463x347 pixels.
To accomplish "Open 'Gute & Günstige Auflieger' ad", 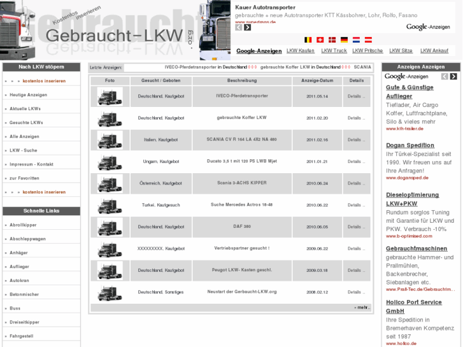I will [410, 92].
